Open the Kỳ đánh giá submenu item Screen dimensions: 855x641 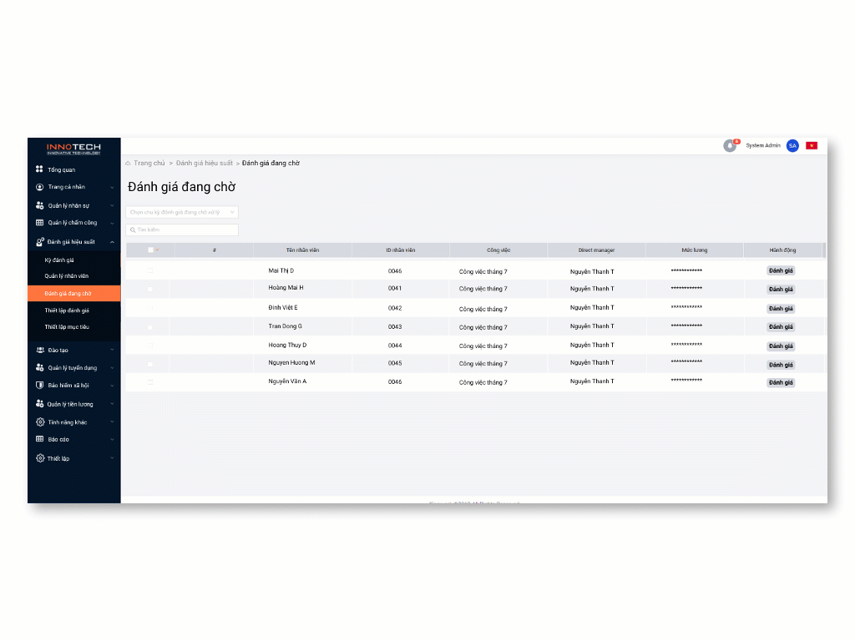[59, 260]
